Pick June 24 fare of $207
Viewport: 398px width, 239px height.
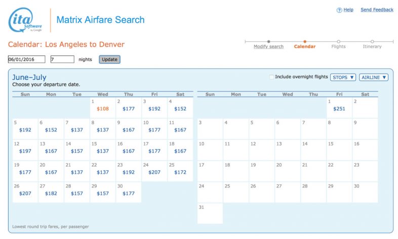(x=154, y=172)
